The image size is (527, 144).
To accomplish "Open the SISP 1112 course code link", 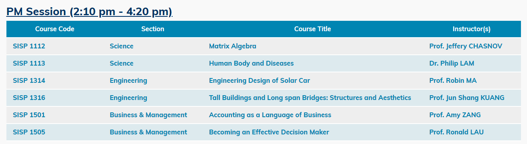I will [29, 46].
